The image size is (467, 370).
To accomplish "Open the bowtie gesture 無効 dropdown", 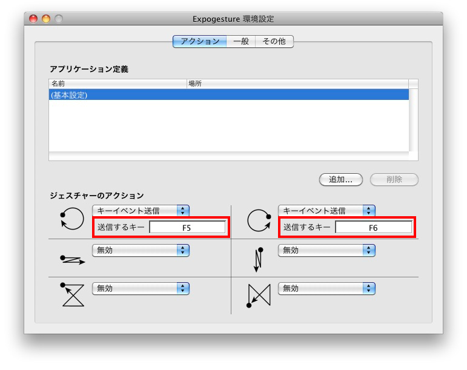I will (326, 288).
